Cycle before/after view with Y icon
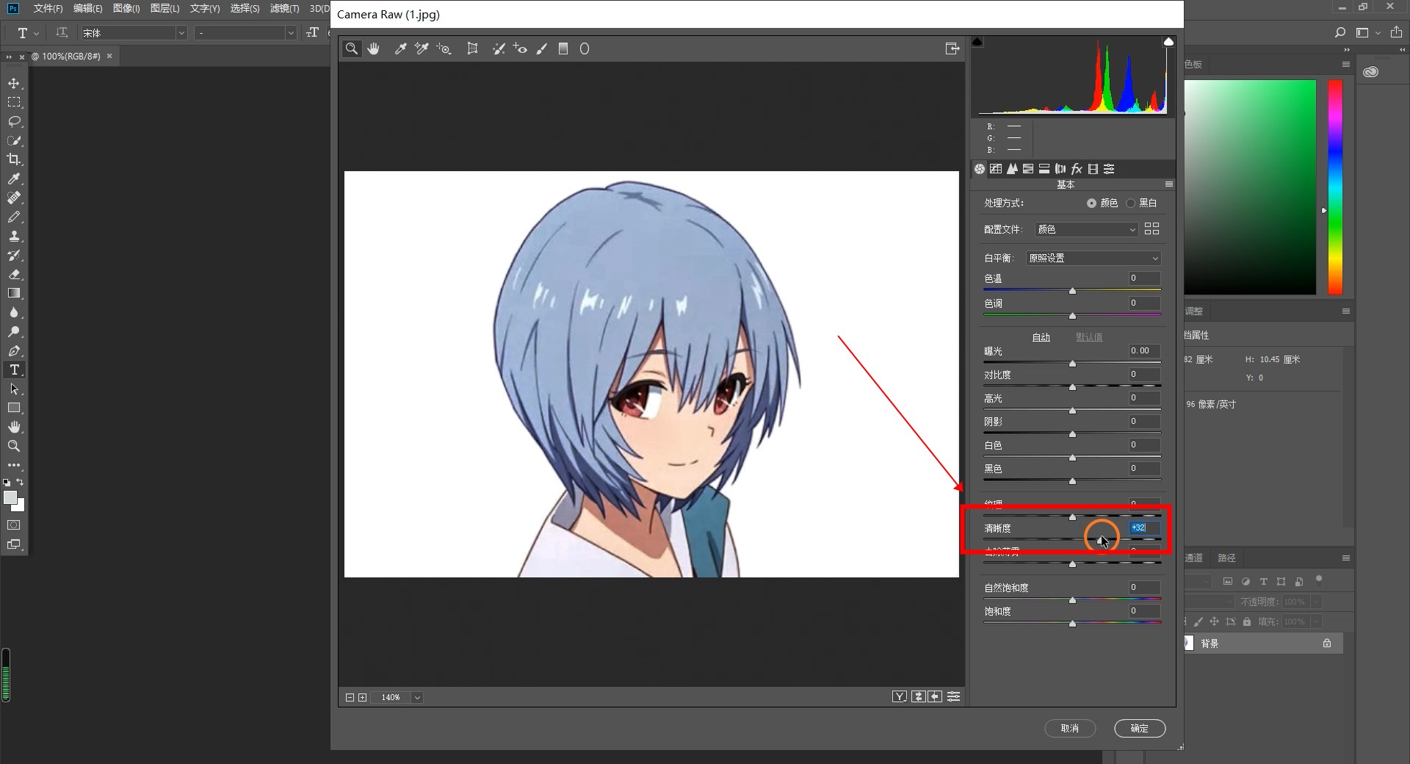Image resolution: width=1410 pixels, height=764 pixels. pos(900,696)
